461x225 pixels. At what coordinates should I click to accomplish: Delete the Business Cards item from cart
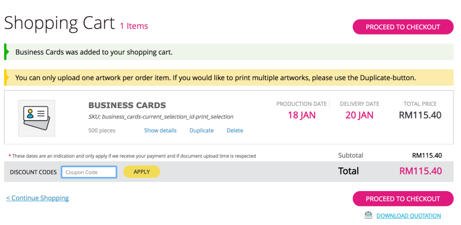coord(235,131)
